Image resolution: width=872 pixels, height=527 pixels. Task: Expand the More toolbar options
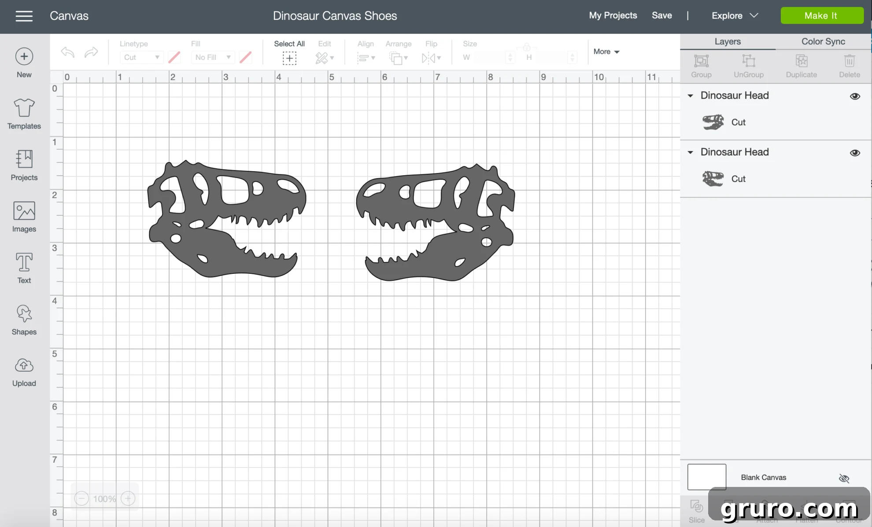(606, 52)
